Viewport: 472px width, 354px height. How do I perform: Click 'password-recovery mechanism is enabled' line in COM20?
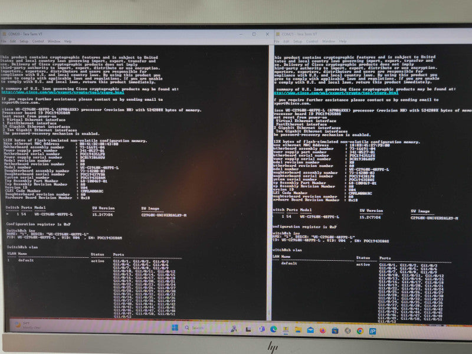tap(51, 133)
